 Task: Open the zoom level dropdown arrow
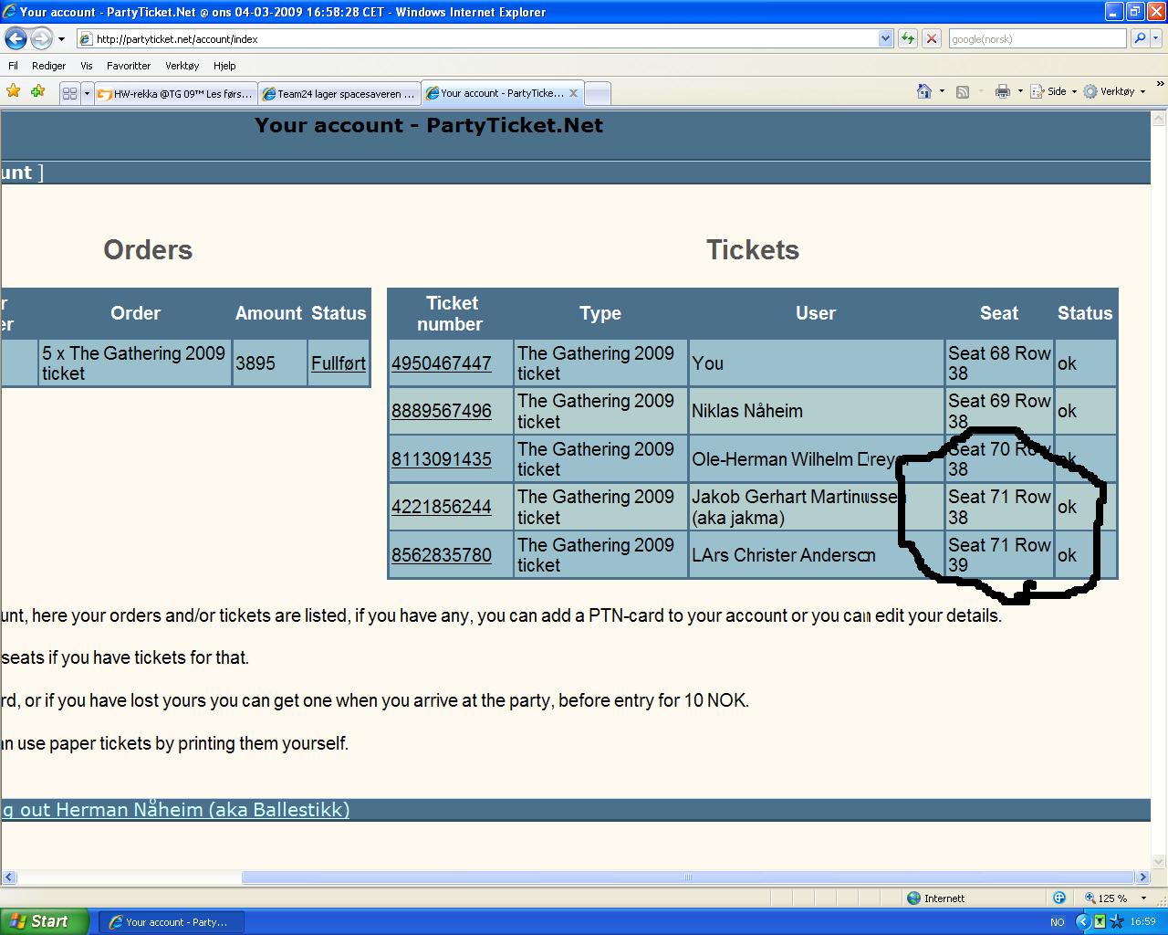pyautogui.click(x=1143, y=898)
